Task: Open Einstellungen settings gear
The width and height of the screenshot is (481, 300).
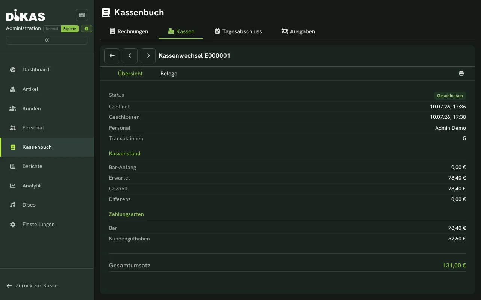Action: (47, 224)
